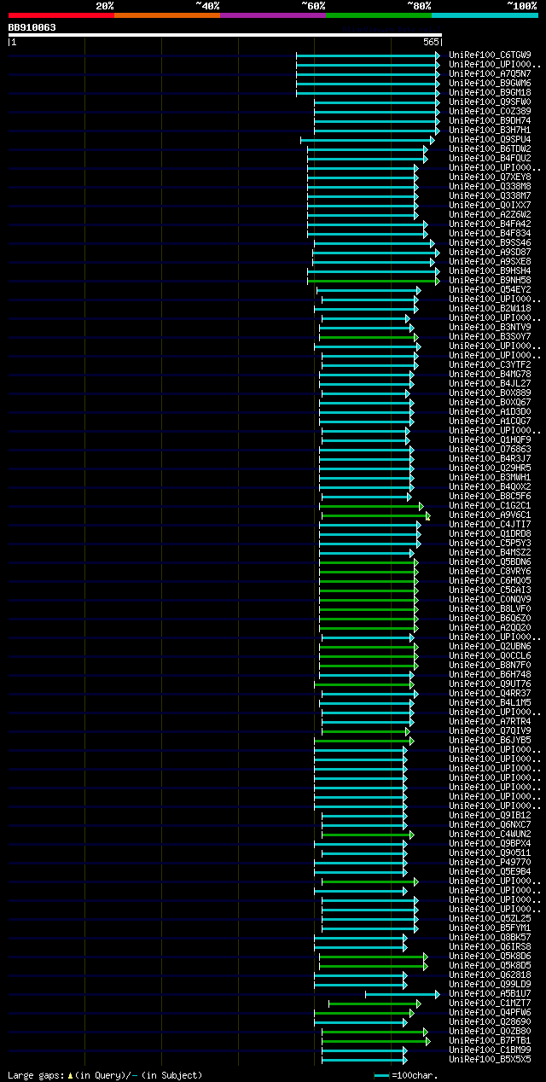Click the red ~20% identity legend segment

61,15
